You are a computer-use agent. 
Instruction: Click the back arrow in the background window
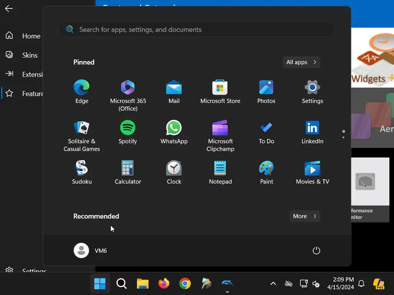9,8
